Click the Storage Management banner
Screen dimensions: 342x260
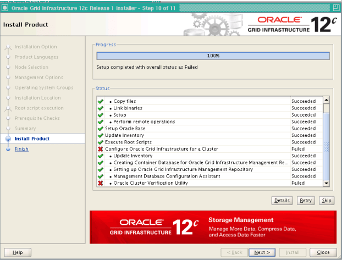pyautogui.click(x=213, y=227)
